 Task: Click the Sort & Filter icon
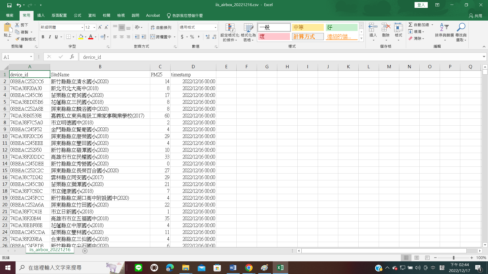444,27
